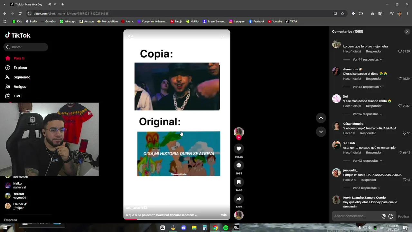Like the video with the heart icon
The height and width of the screenshot is (232, 412).
click(239, 149)
